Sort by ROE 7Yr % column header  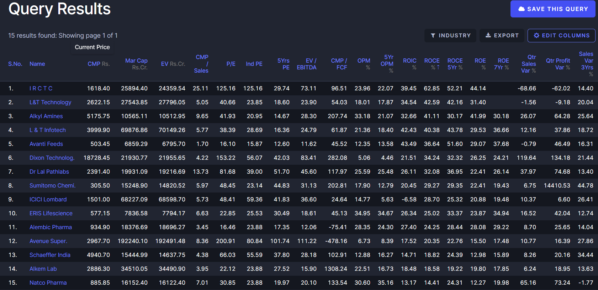[x=502, y=64]
